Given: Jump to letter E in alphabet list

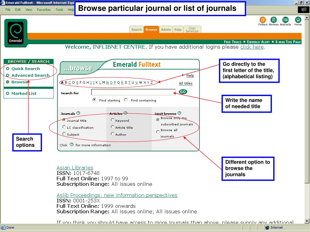Looking at the screenshot, I should 77,82.
